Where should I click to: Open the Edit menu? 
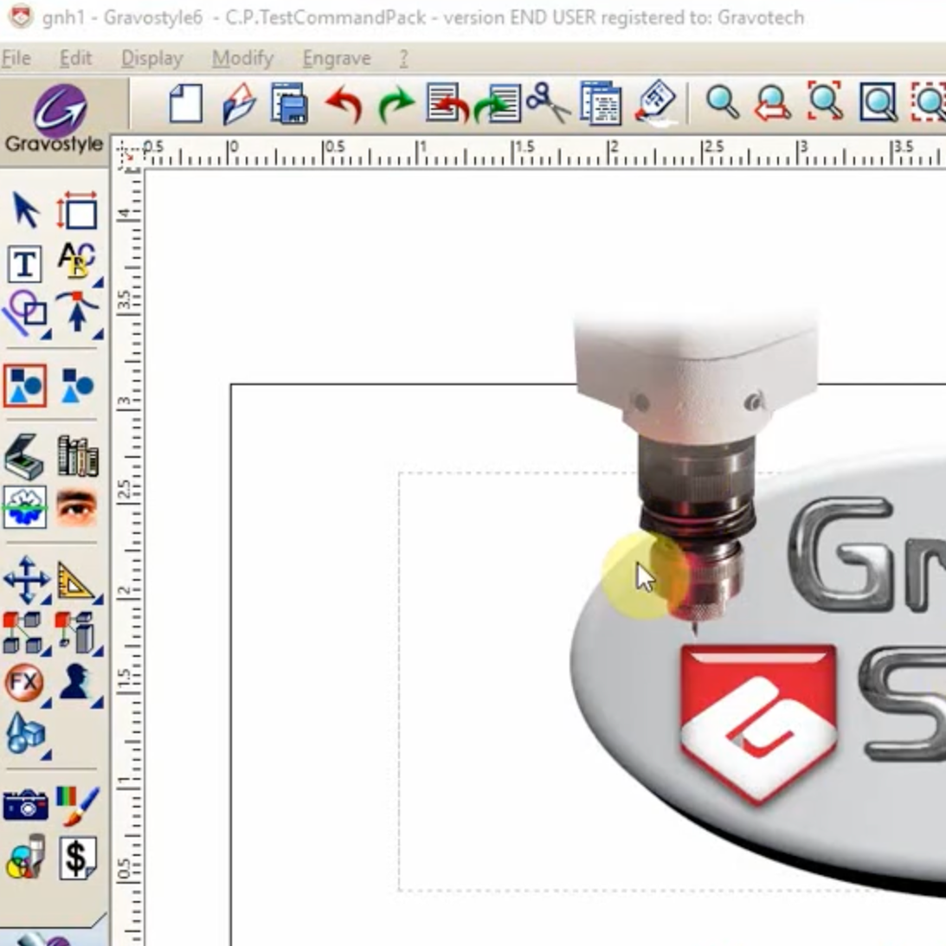76,59
